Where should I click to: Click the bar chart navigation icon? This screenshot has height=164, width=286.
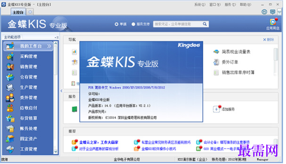74,52
